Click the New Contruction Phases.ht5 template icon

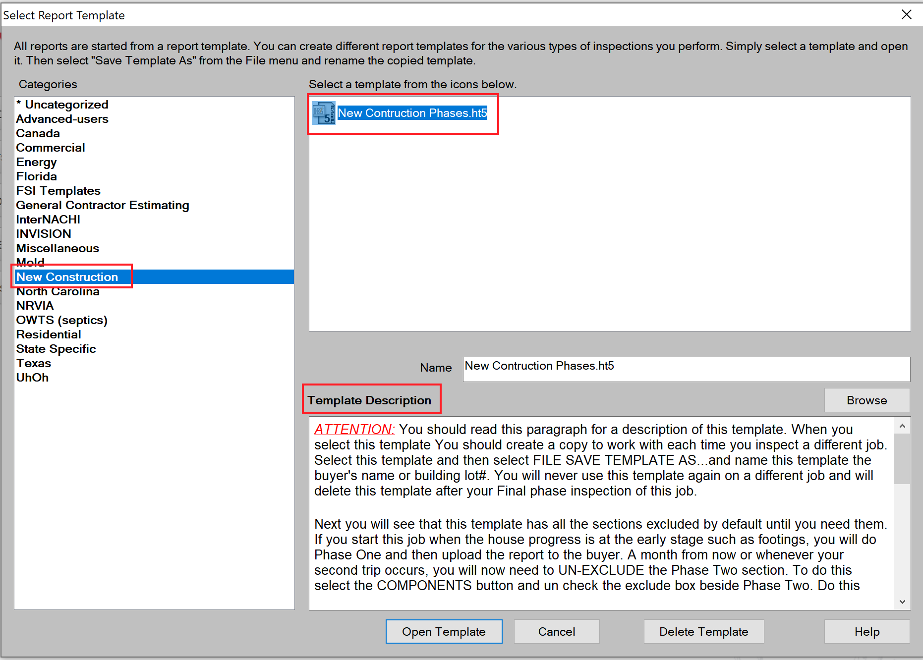(324, 113)
